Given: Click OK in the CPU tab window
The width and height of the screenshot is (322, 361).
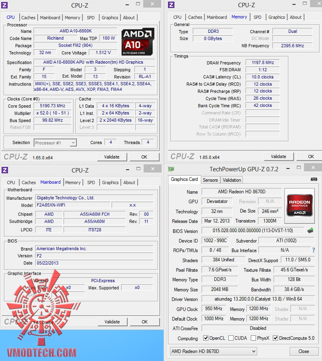Looking at the screenshot, I should click(x=144, y=157).
